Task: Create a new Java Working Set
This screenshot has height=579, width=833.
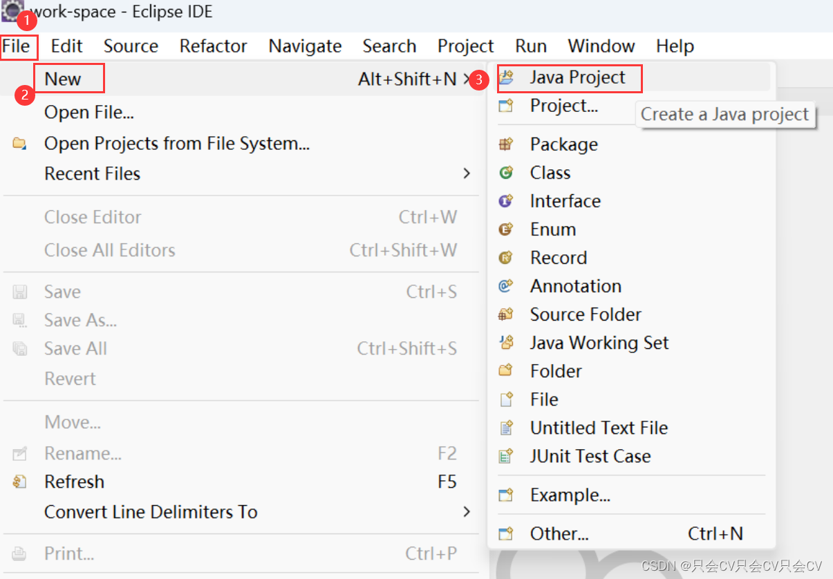Action: 599,343
